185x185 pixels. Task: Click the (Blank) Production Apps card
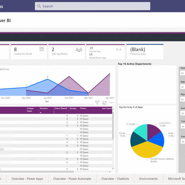(145, 52)
